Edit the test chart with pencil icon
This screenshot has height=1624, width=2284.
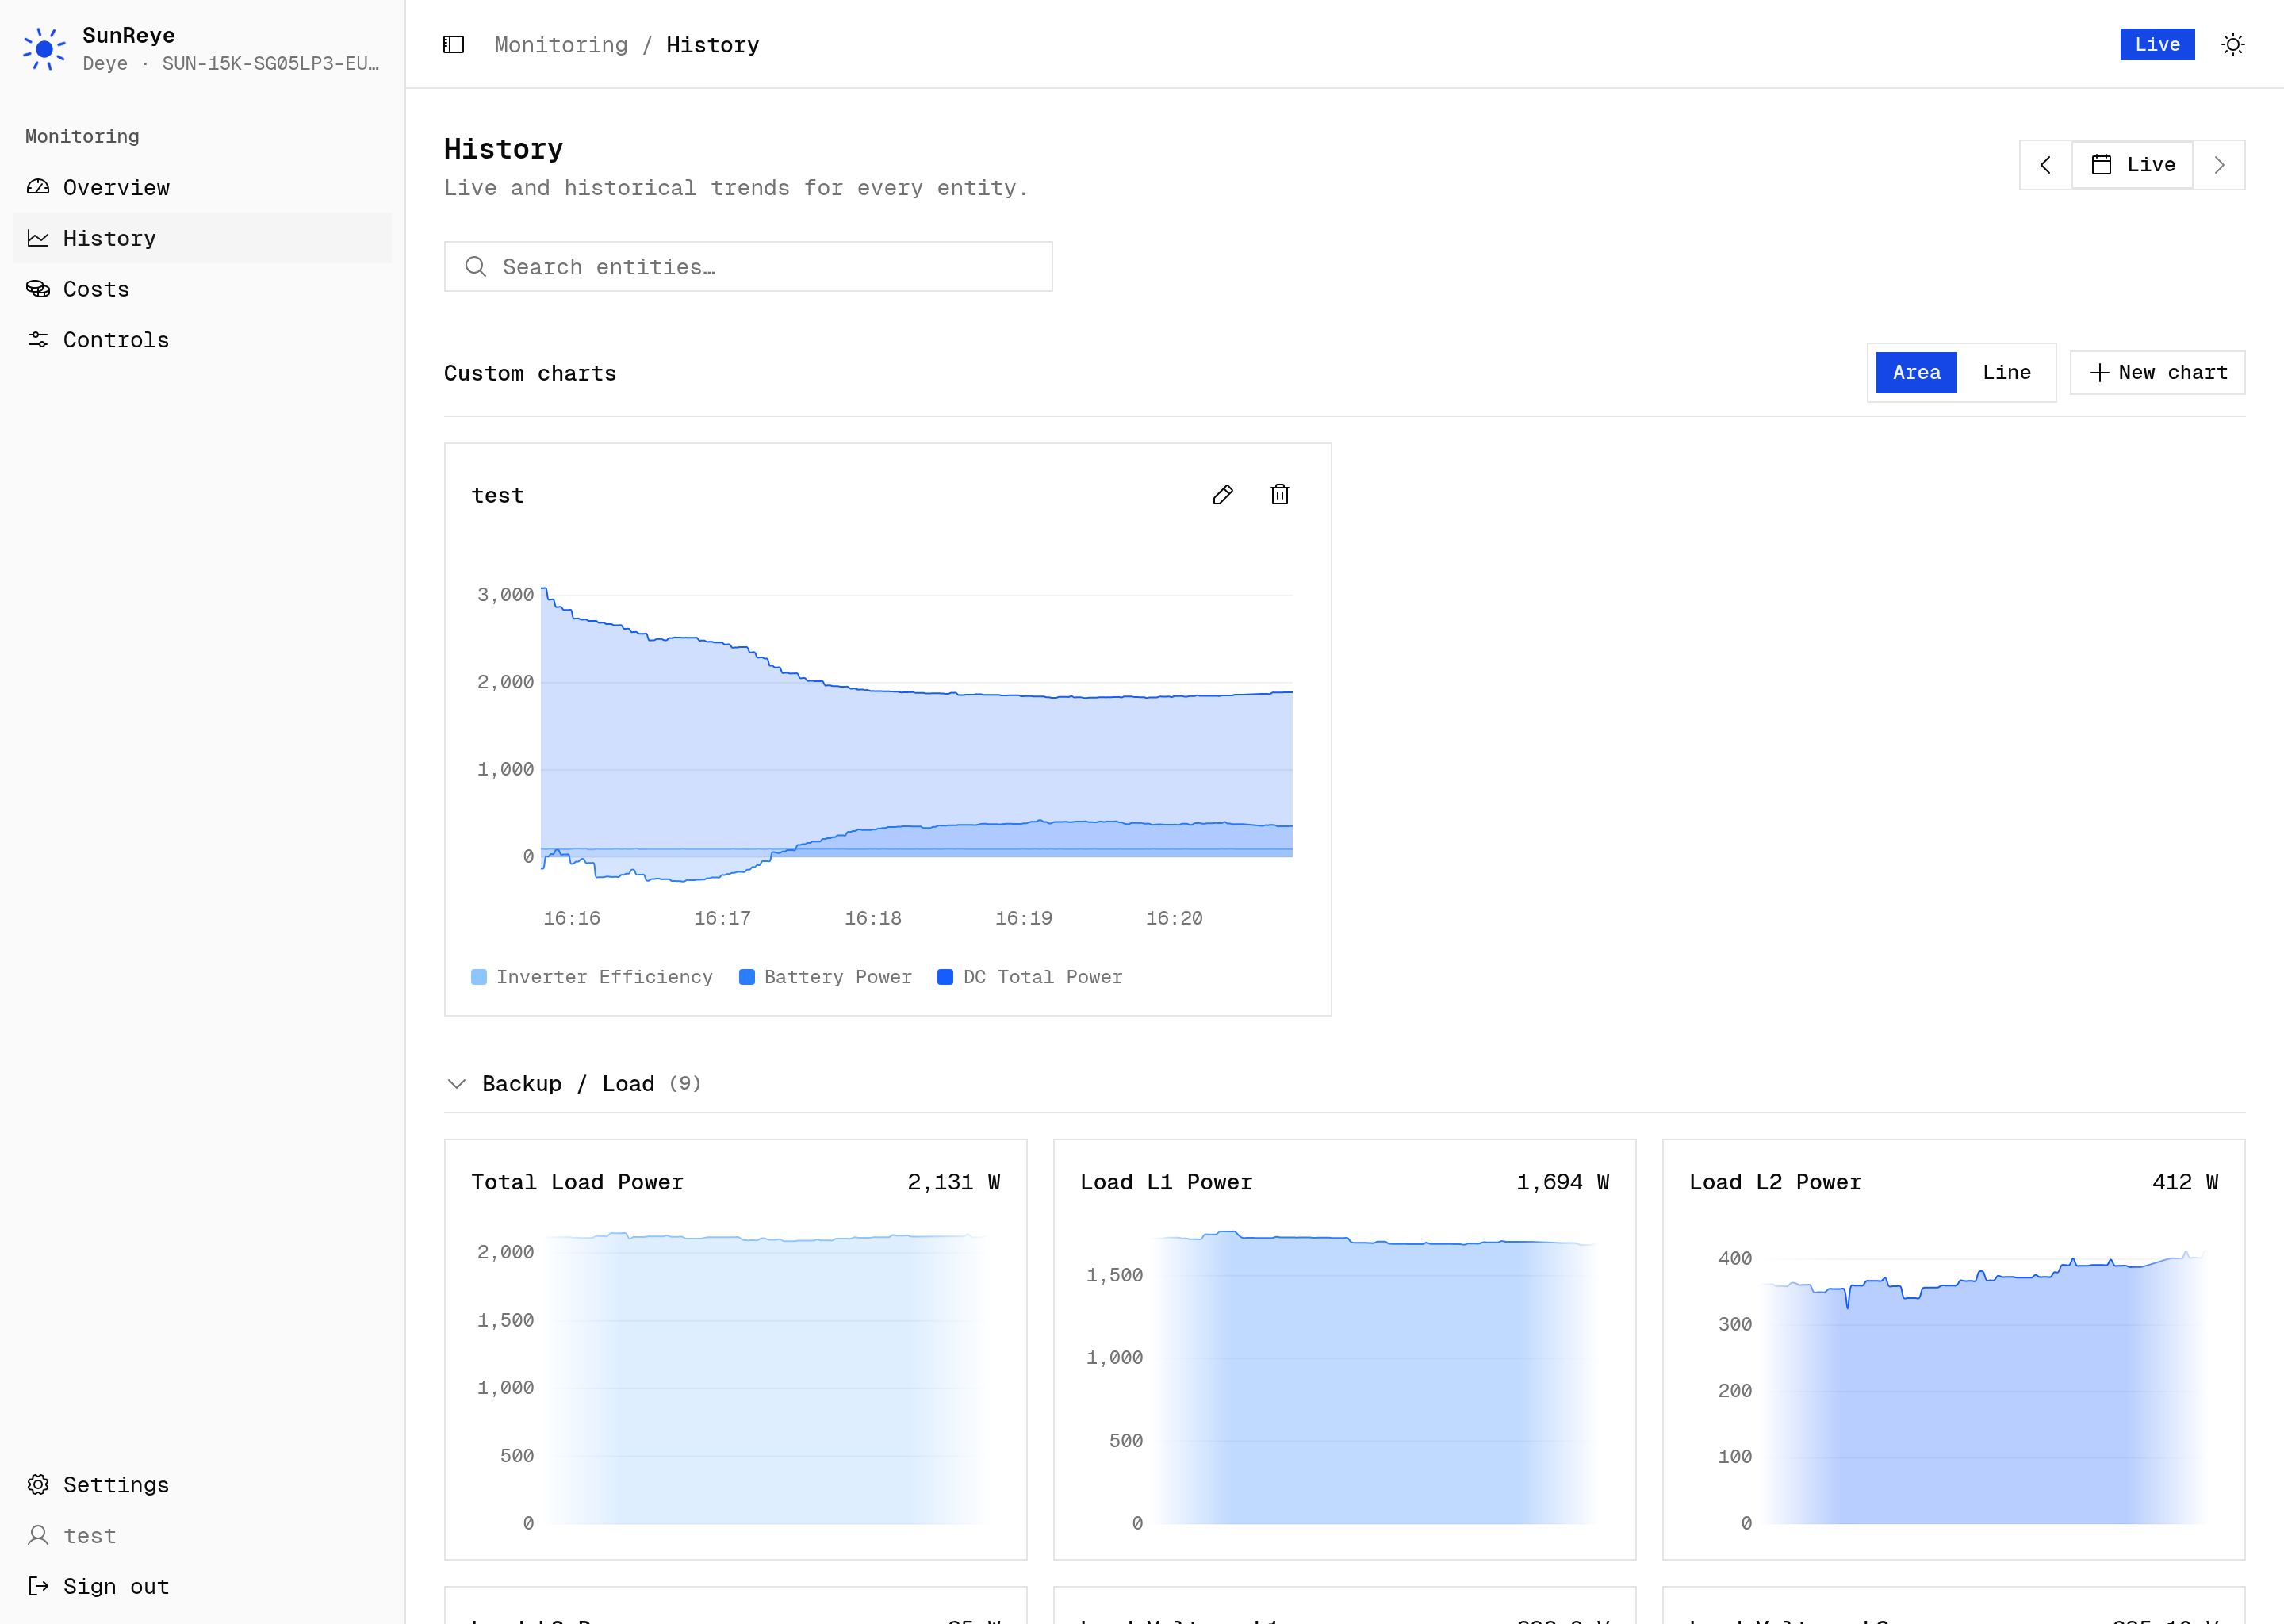pos(1222,495)
